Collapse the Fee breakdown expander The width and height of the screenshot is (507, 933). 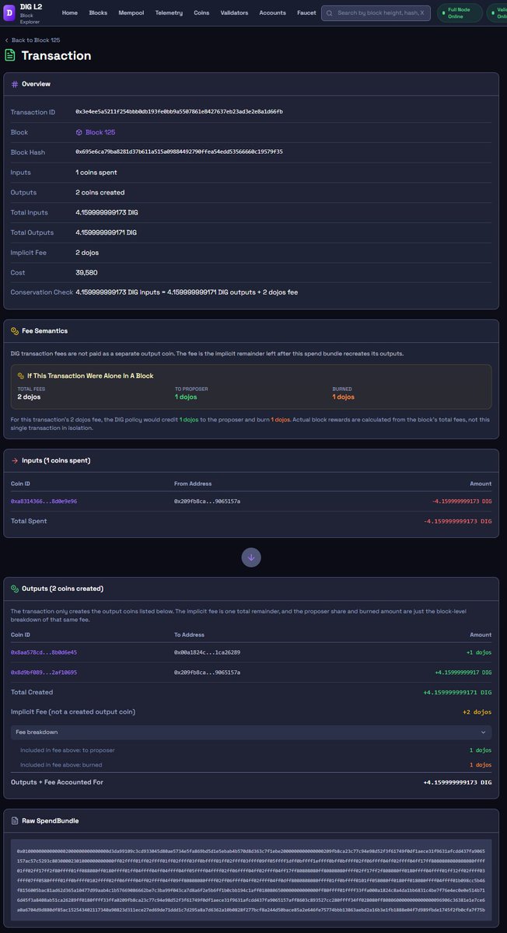point(251,732)
